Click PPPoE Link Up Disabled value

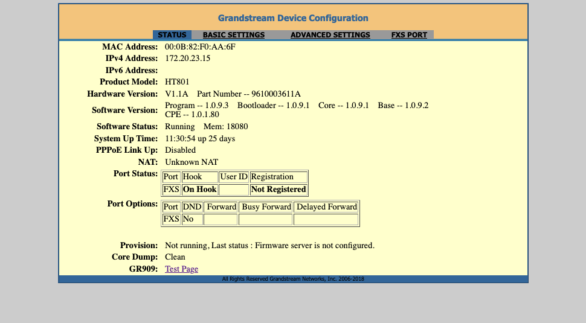coord(180,150)
